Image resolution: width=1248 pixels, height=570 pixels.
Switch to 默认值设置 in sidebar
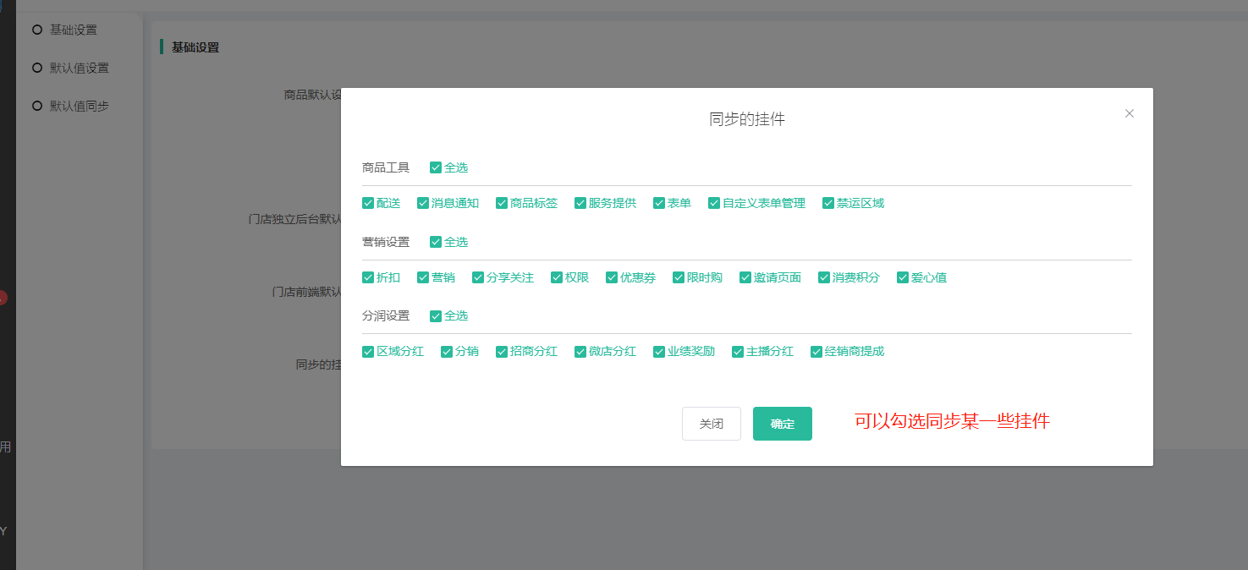click(x=79, y=68)
